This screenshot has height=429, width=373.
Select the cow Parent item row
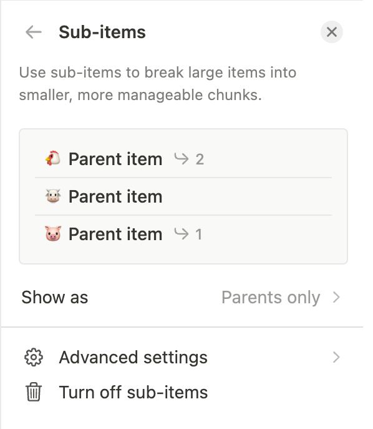[x=183, y=196]
